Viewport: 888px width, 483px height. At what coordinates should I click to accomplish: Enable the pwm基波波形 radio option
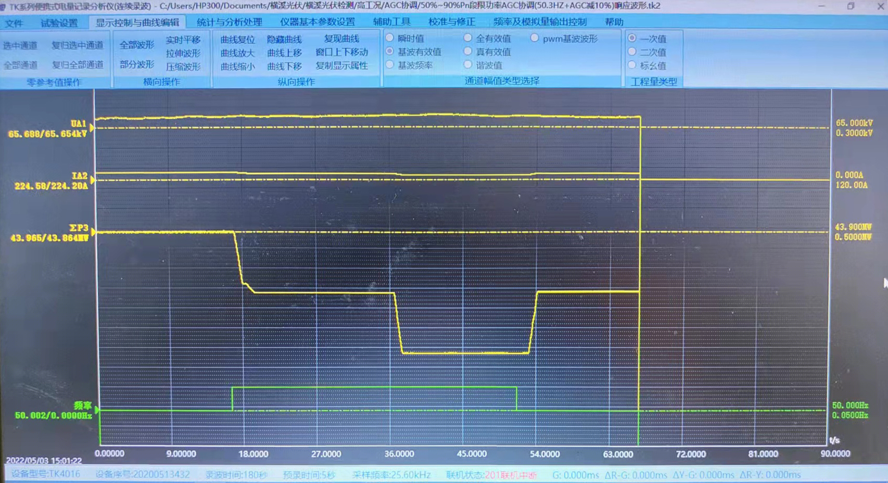(535, 38)
